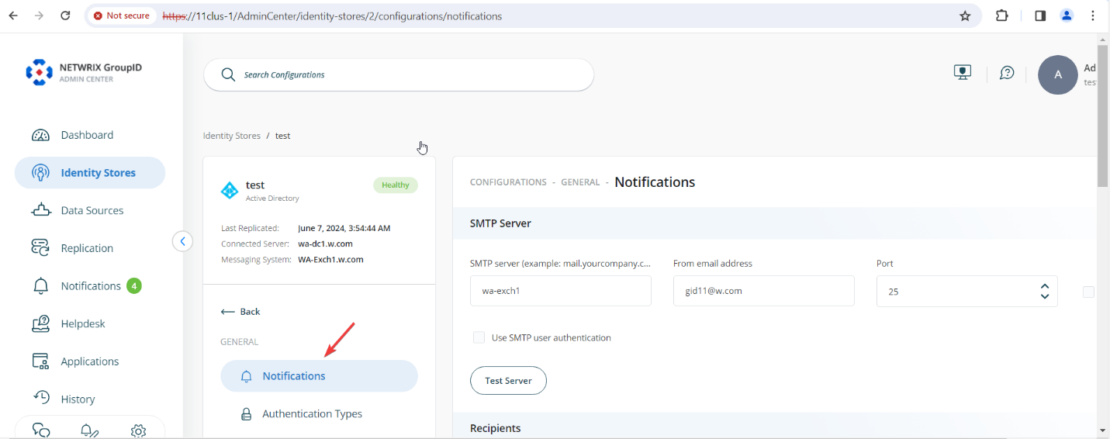The width and height of the screenshot is (1110, 439).
Task: Open Authentication Types configuration
Action: pyautogui.click(x=312, y=414)
